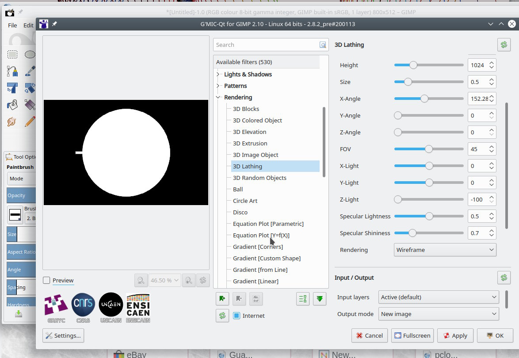The image size is (519, 358).
Task: Click the search magnifier icon in filter field
Action: tap(323, 45)
